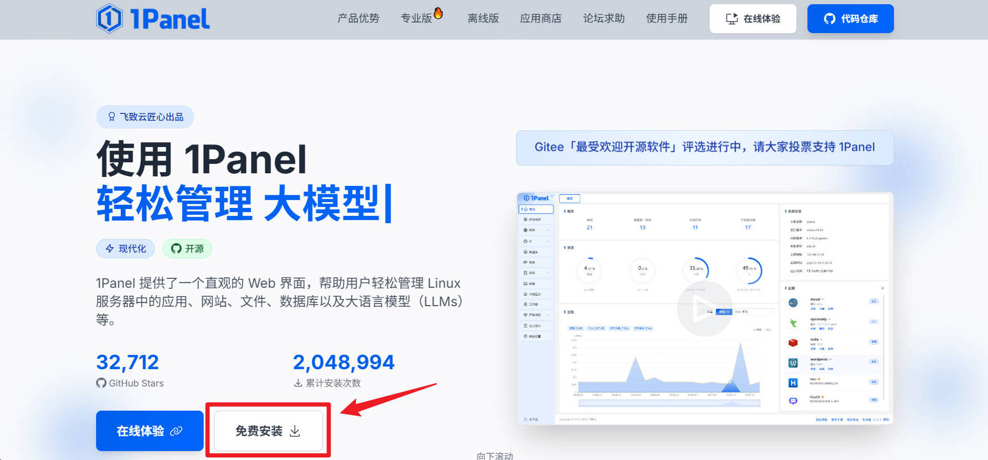Select 离线版 in the top navigation
Image resolution: width=988 pixels, height=460 pixels.
(483, 18)
